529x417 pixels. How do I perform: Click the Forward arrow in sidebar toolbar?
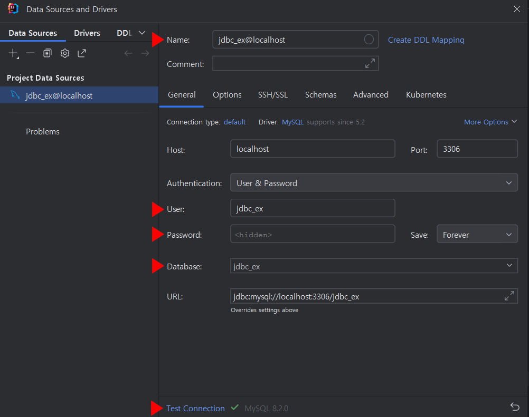coord(145,53)
